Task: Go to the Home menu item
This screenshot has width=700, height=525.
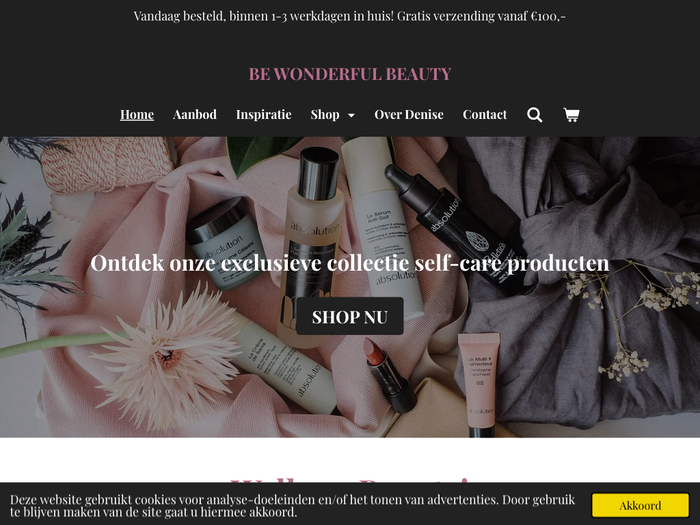Action: pyautogui.click(x=137, y=114)
